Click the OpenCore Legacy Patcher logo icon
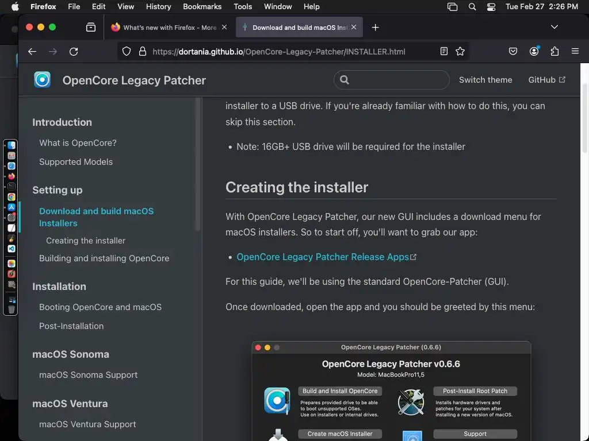The image size is (589, 441). (x=42, y=80)
